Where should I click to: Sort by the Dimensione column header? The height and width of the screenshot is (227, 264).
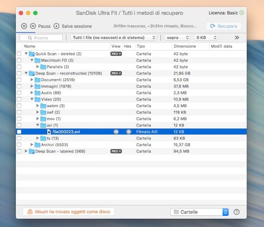(x=185, y=46)
